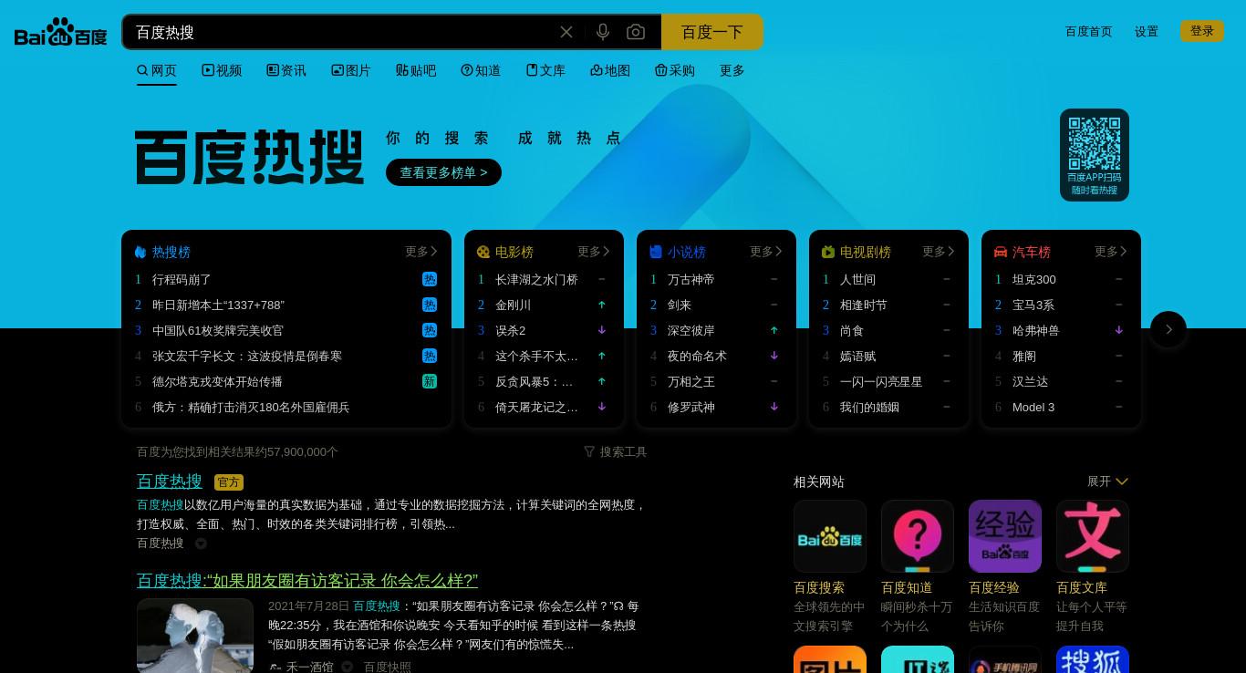Open 昨日新增本土"1337+788" entry
The width and height of the screenshot is (1246, 673).
pyautogui.click(x=218, y=305)
